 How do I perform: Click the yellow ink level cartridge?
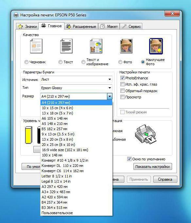29,135
